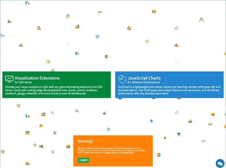Click the pie chart icon below Gantt bars
The image size is (226, 168).
(x=106, y=56)
